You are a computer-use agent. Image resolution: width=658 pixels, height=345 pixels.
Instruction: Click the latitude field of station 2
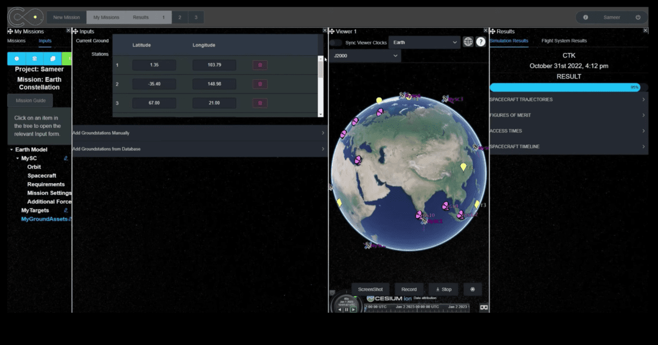[154, 84]
